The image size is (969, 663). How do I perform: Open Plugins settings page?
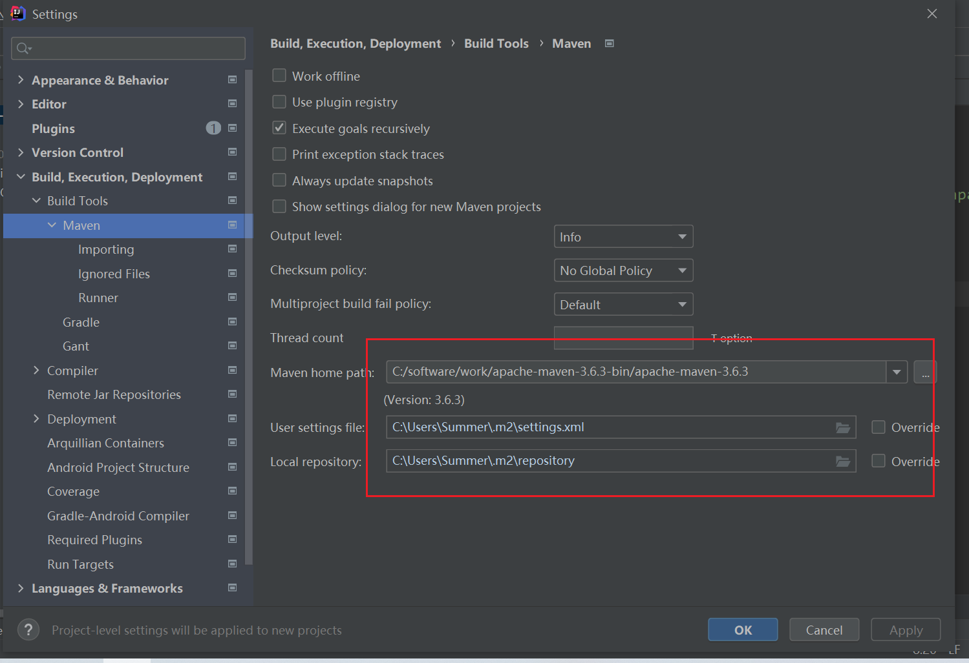click(x=53, y=128)
